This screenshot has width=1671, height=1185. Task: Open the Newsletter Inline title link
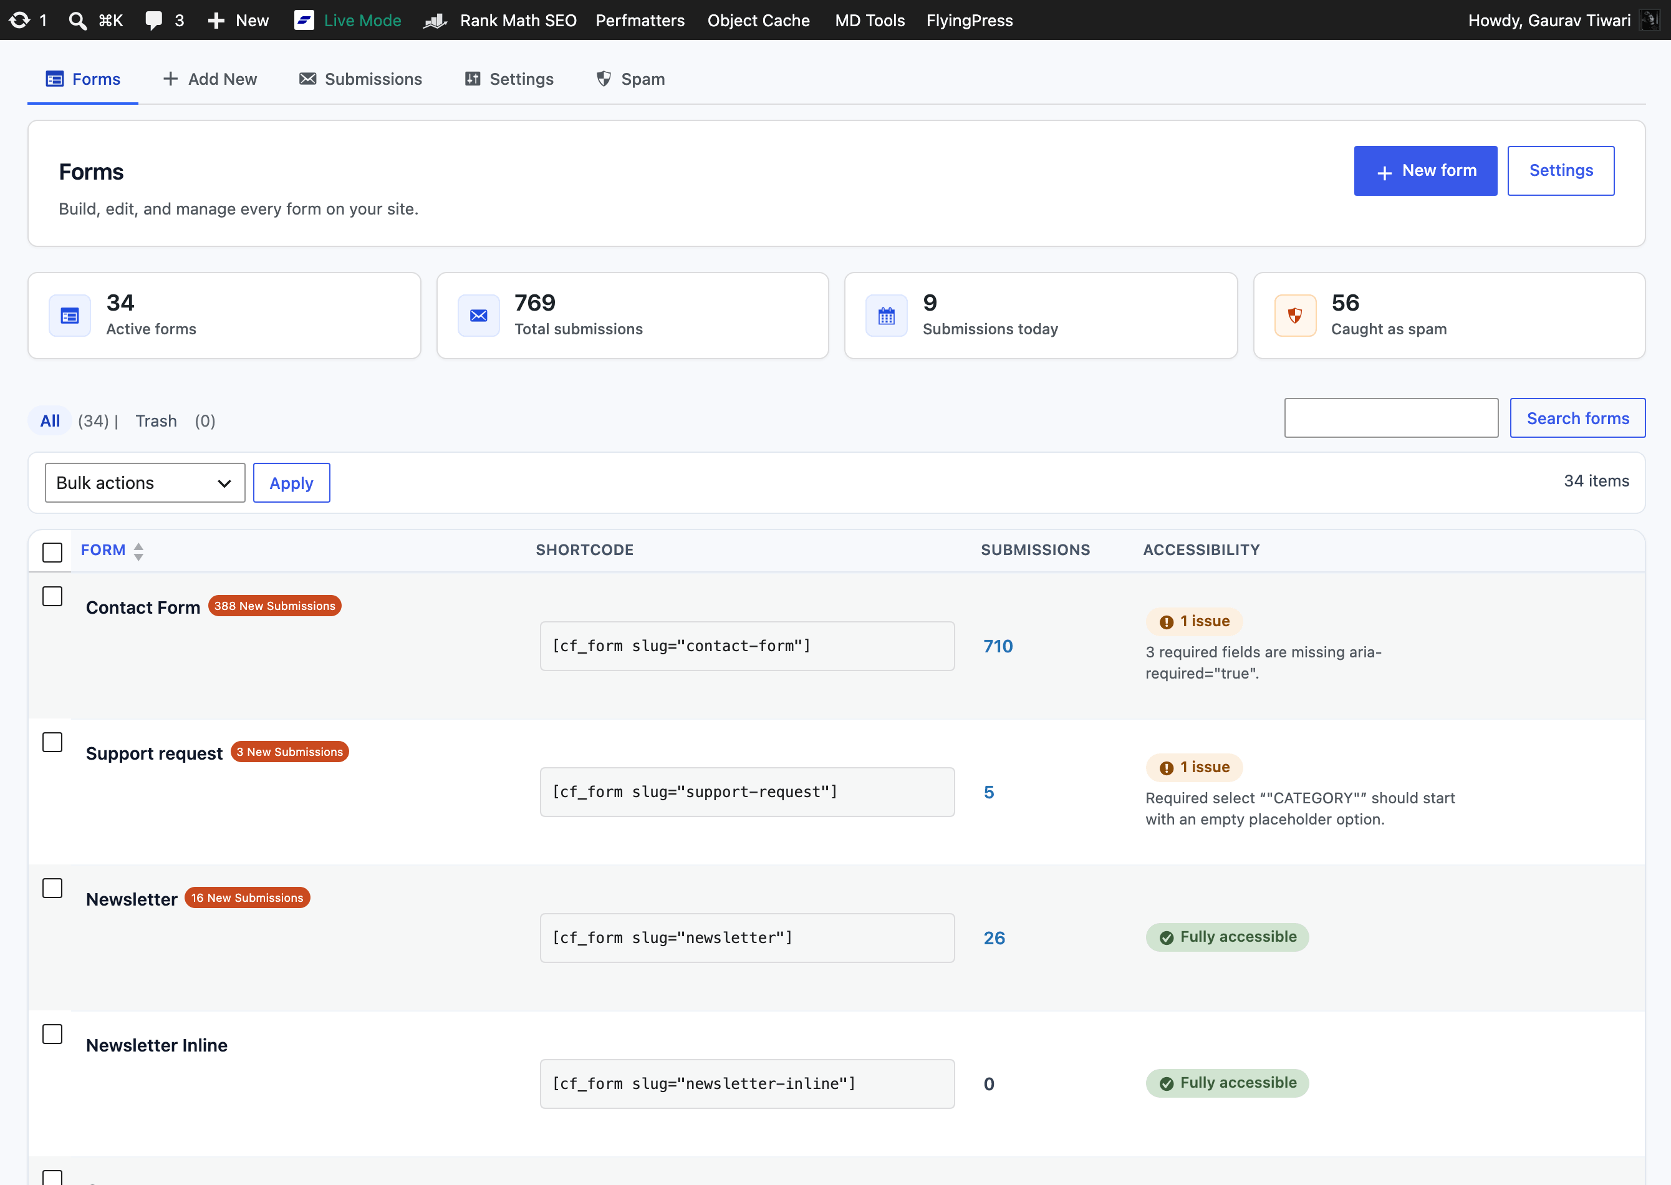pyautogui.click(x=156, y=1045)
